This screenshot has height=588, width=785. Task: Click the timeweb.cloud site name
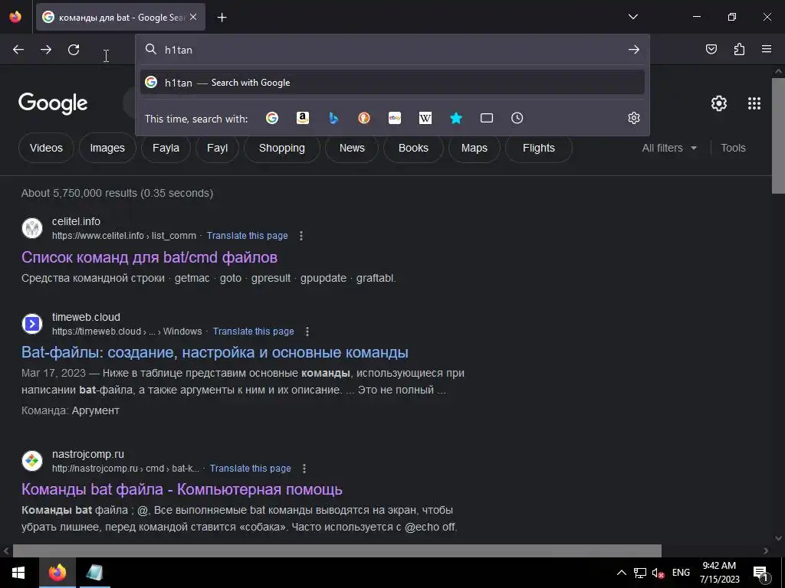86,317
